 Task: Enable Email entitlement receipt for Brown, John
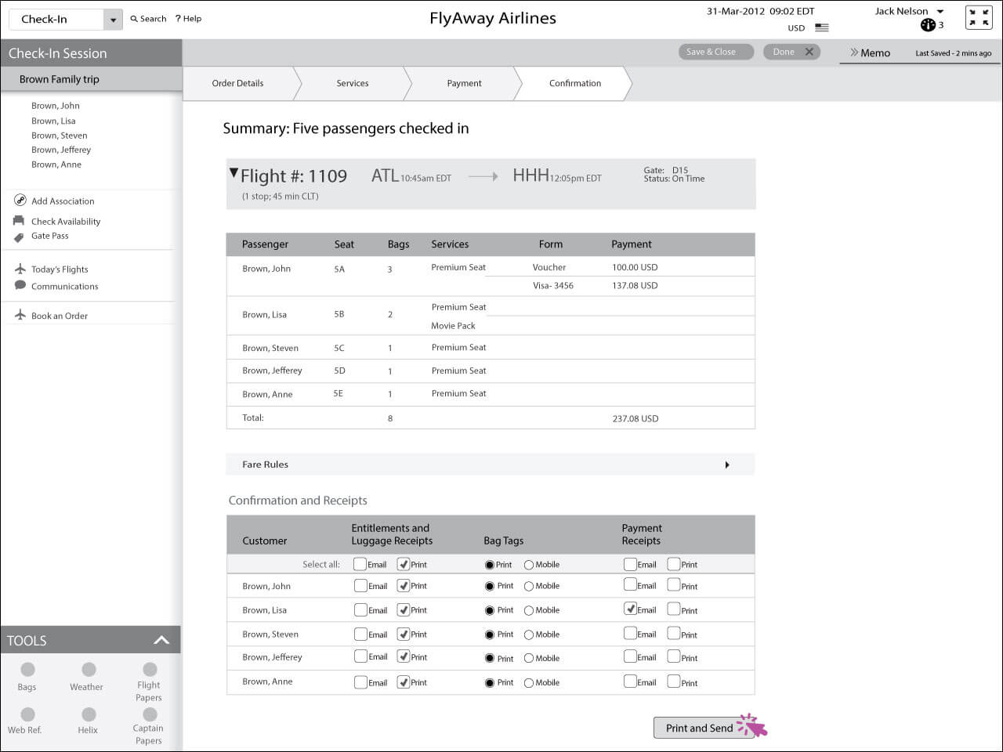(x=359, y=585)
